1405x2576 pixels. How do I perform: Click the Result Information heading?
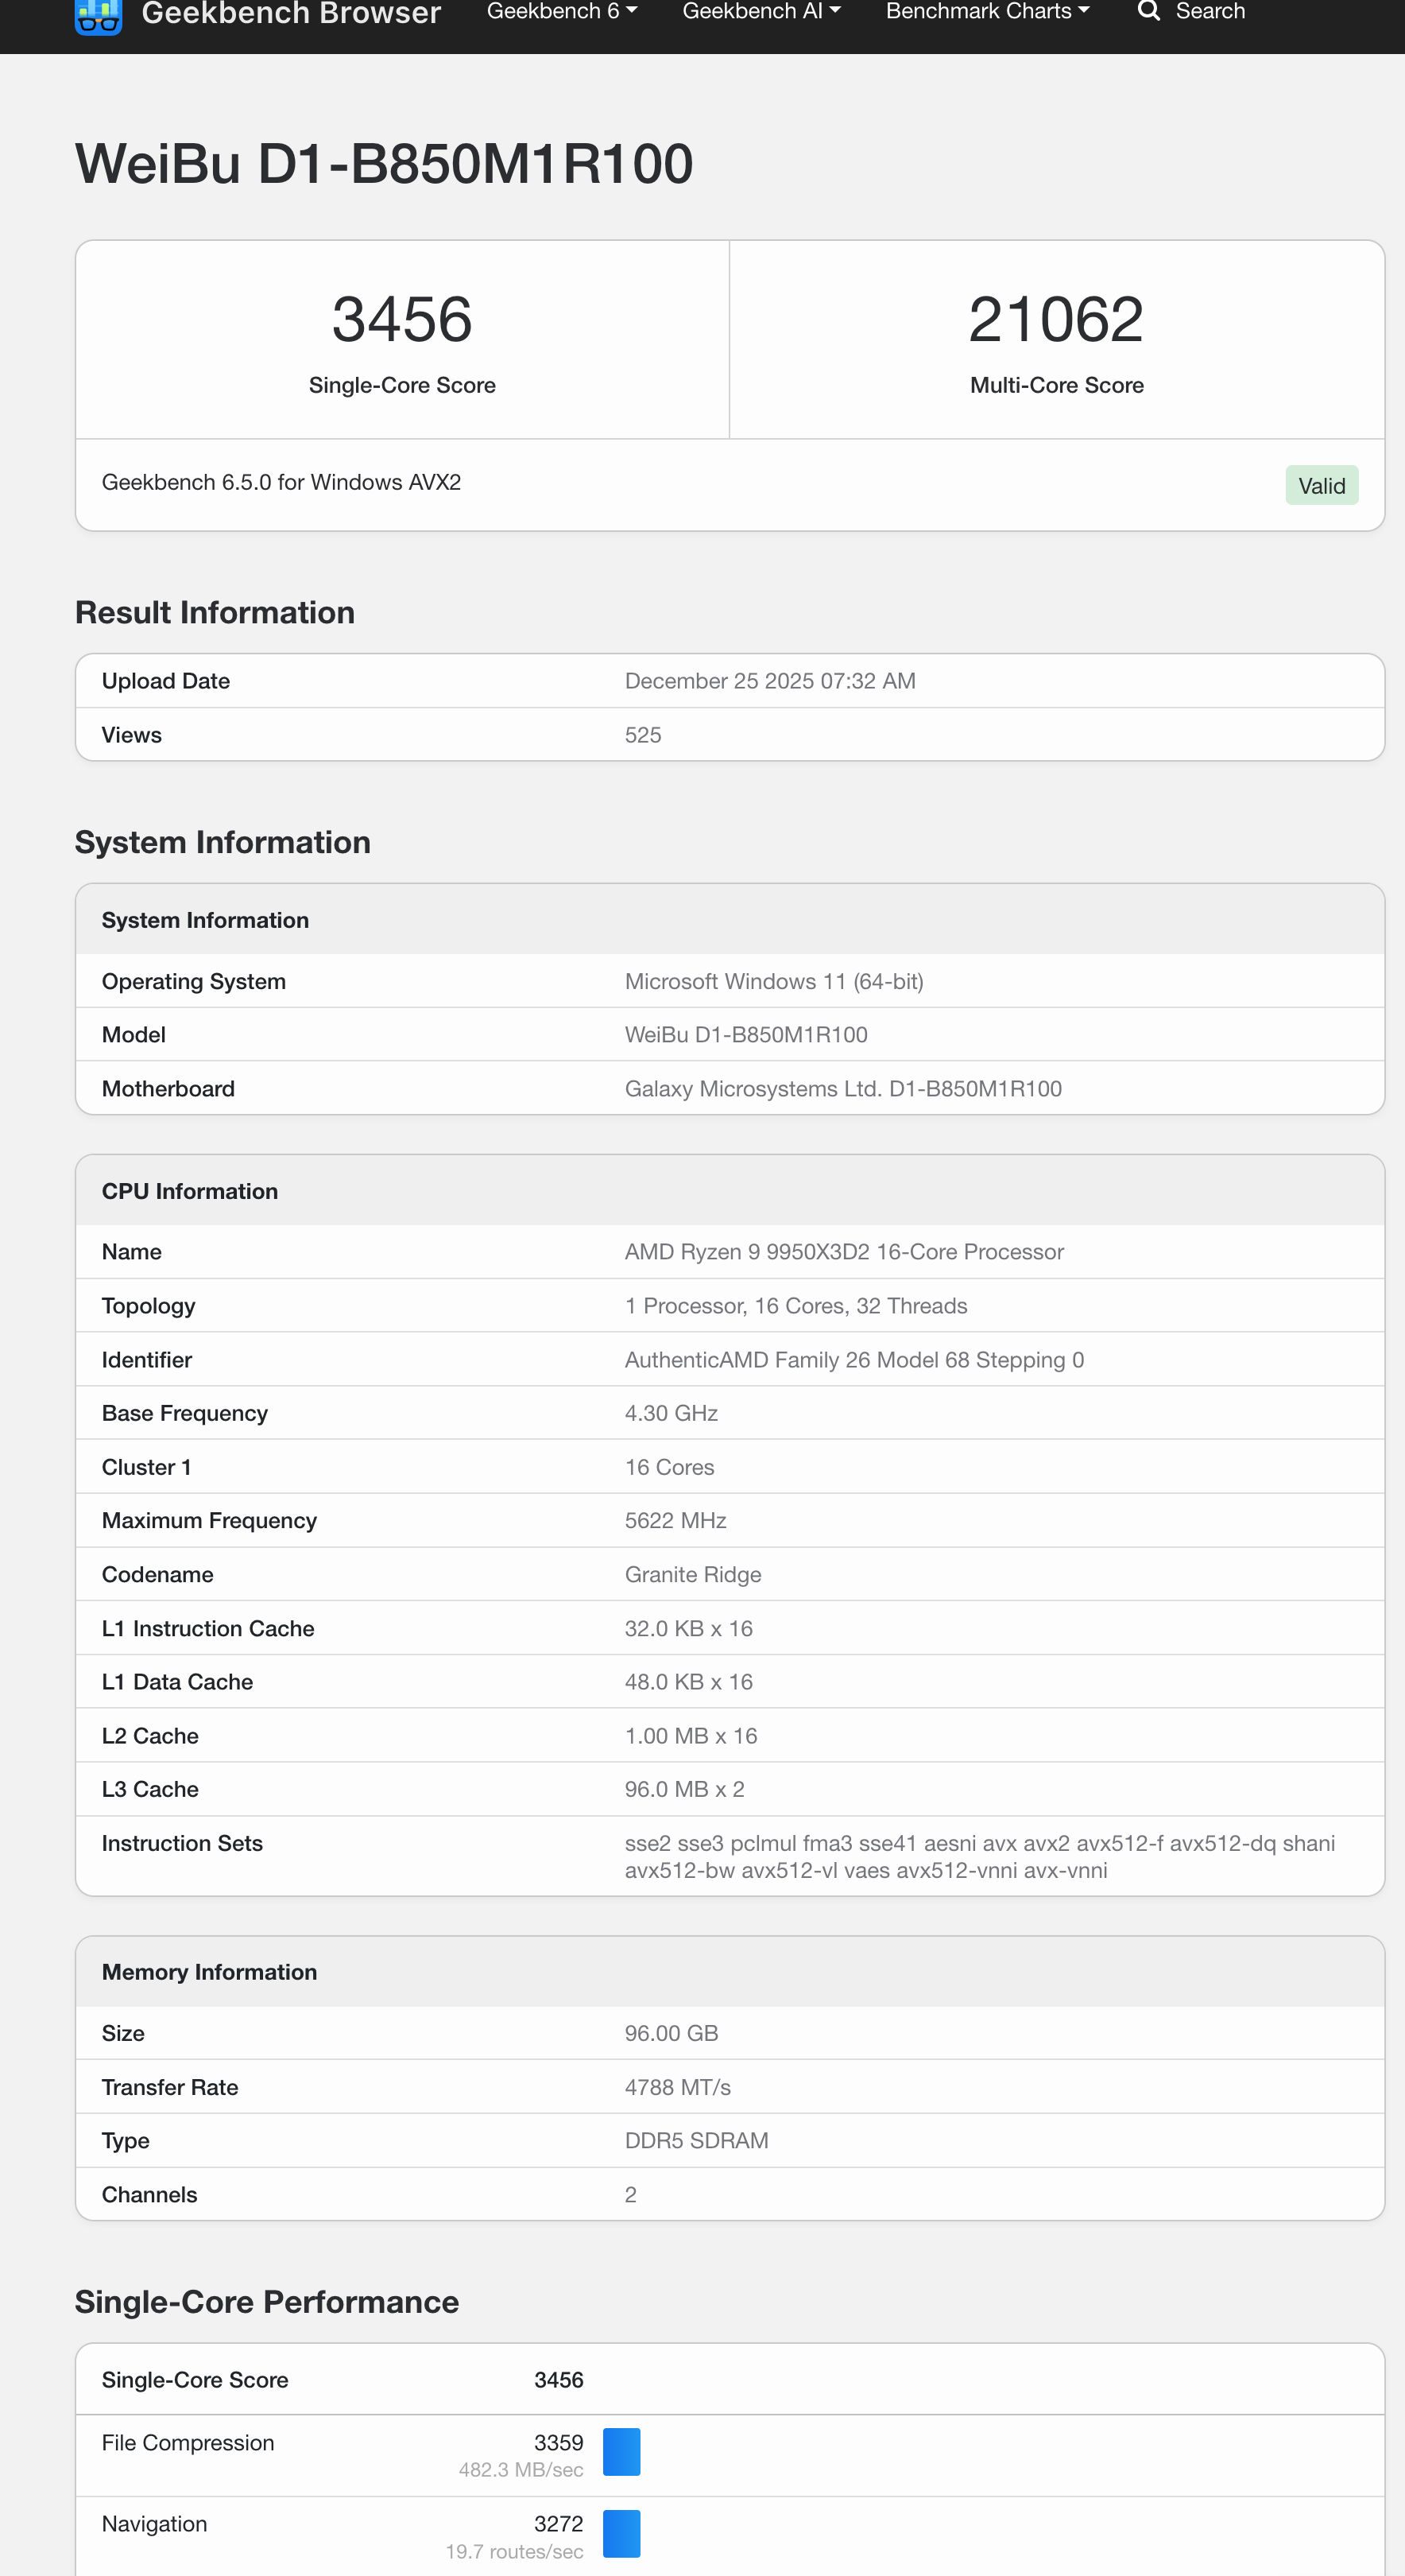pyautogui.click(x=215, y=613)
